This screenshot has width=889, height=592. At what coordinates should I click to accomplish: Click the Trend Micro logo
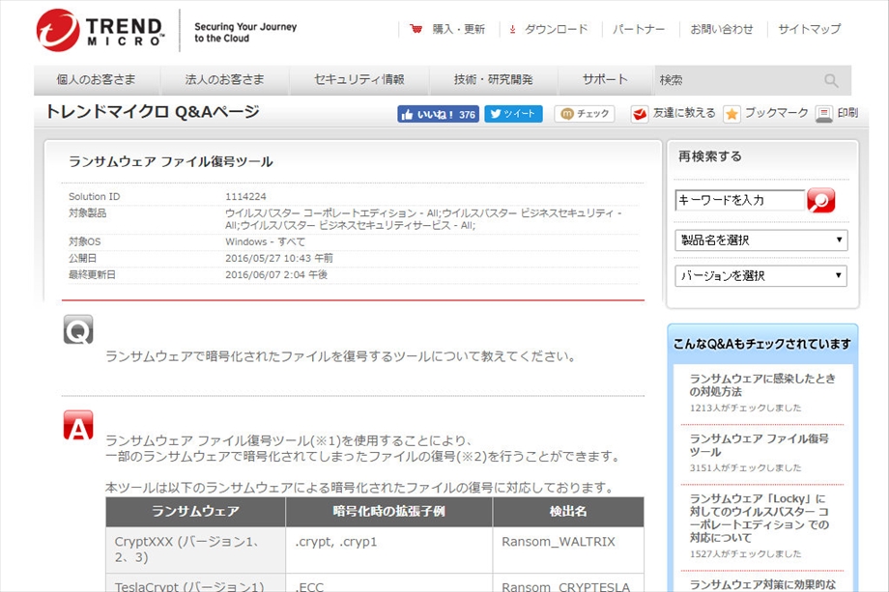click(x=100, y=30)
